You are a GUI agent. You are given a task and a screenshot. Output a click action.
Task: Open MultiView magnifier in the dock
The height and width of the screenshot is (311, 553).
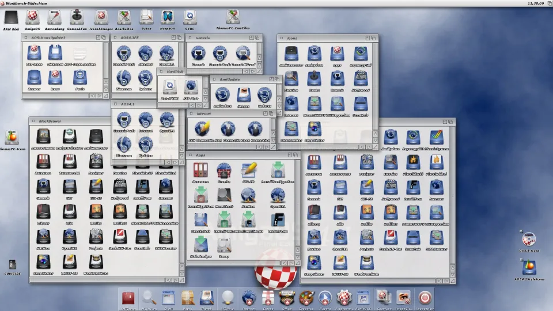click(x=149, y=297)
